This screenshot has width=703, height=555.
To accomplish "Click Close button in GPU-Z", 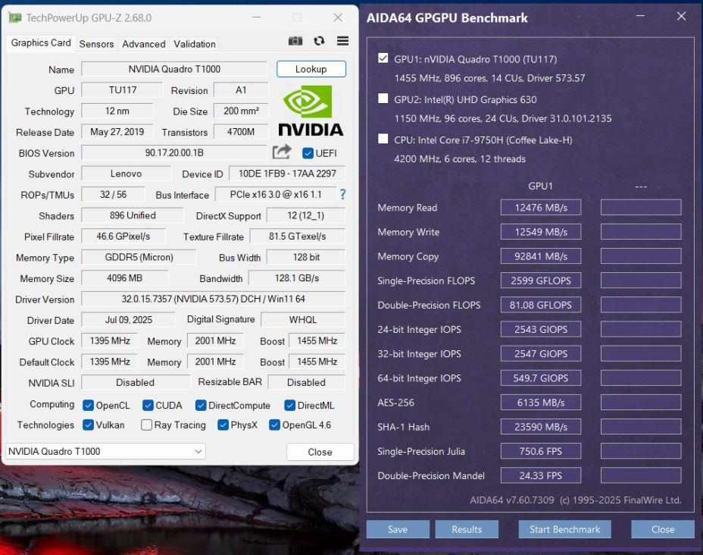I will point(320,452).
